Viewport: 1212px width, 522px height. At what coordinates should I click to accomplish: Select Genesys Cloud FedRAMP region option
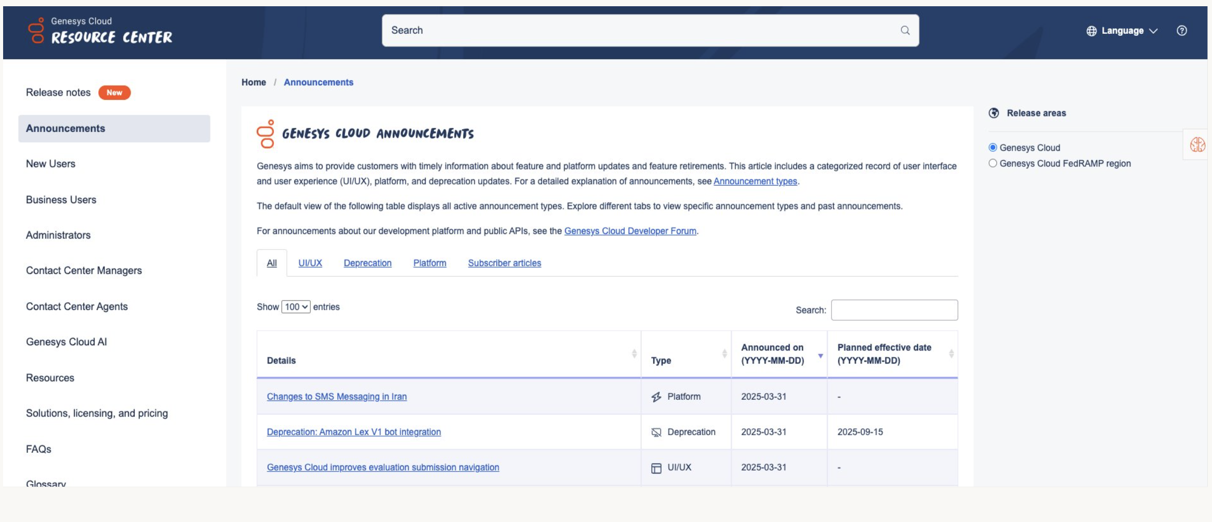tap(993, 163)
